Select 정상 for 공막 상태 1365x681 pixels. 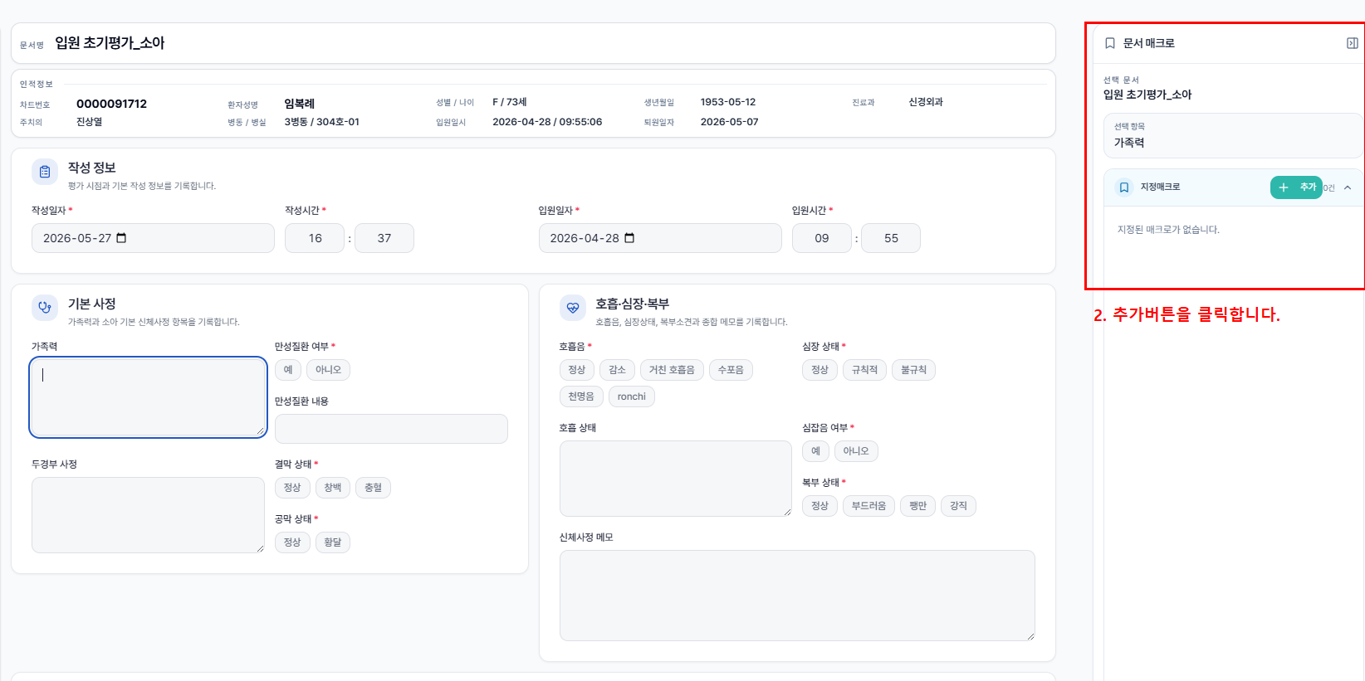pyautogui.click(x=292, y=542)
